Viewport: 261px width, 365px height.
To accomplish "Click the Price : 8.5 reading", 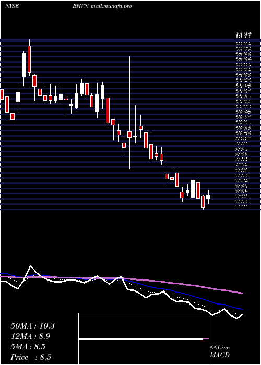I will coord(31,357).
